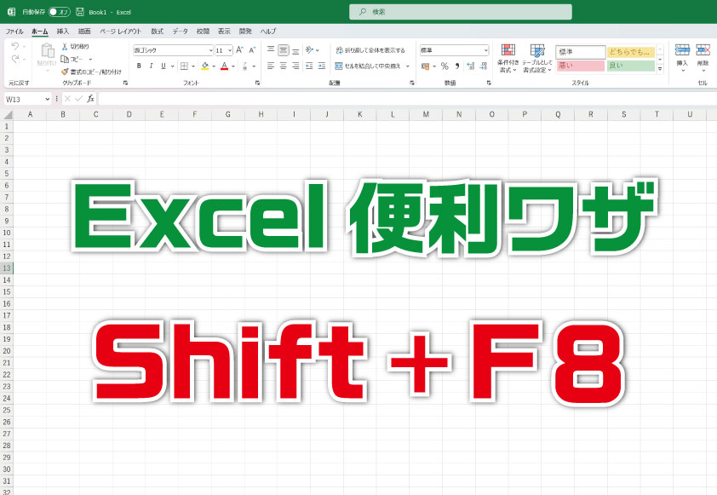Click the accounting number format icon

[425, 66]
